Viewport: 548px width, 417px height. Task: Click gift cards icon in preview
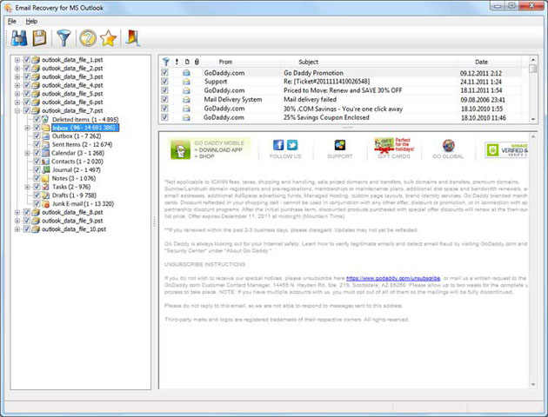(384, 145)
